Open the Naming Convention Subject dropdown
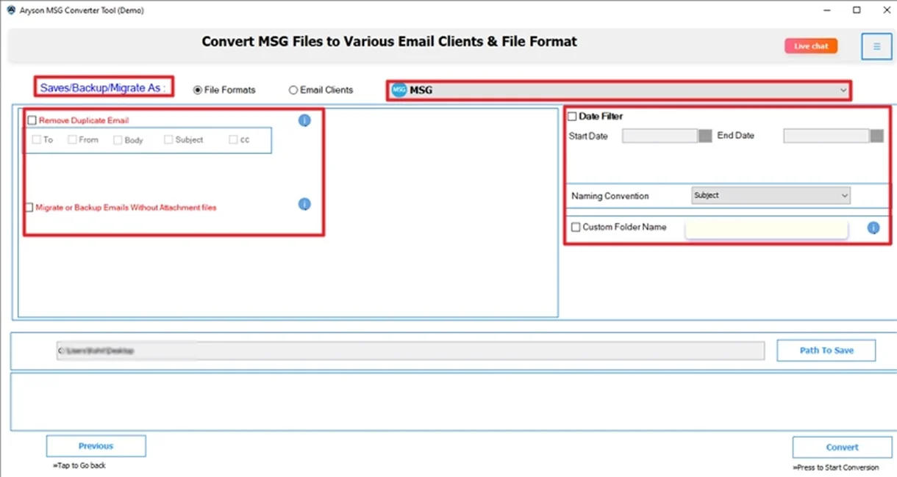The image size is (897, 477). (771, 196)
